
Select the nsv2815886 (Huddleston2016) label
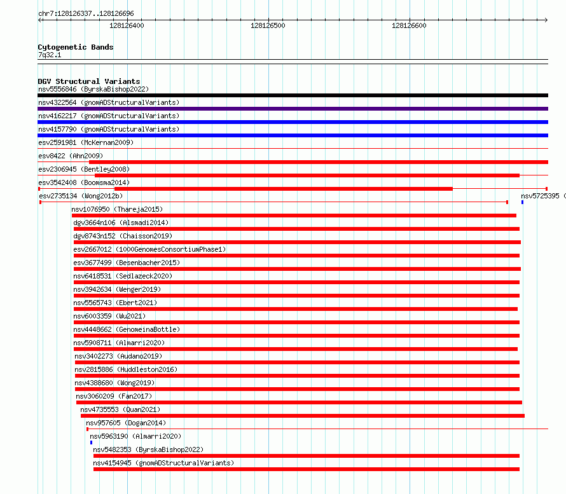(126, 369)
